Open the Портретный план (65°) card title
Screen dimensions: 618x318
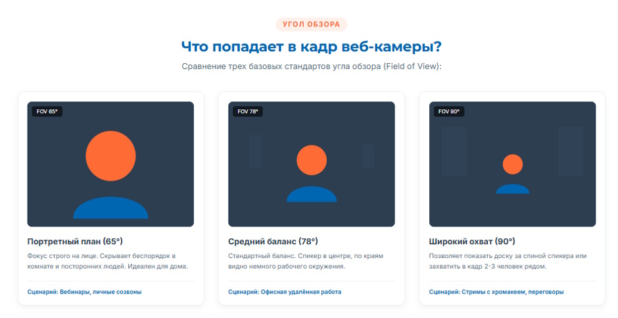(75, 241)
